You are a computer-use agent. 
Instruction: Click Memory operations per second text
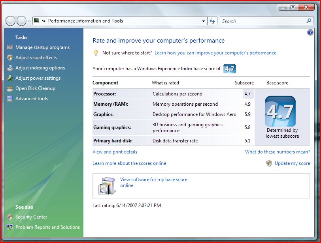185,104
